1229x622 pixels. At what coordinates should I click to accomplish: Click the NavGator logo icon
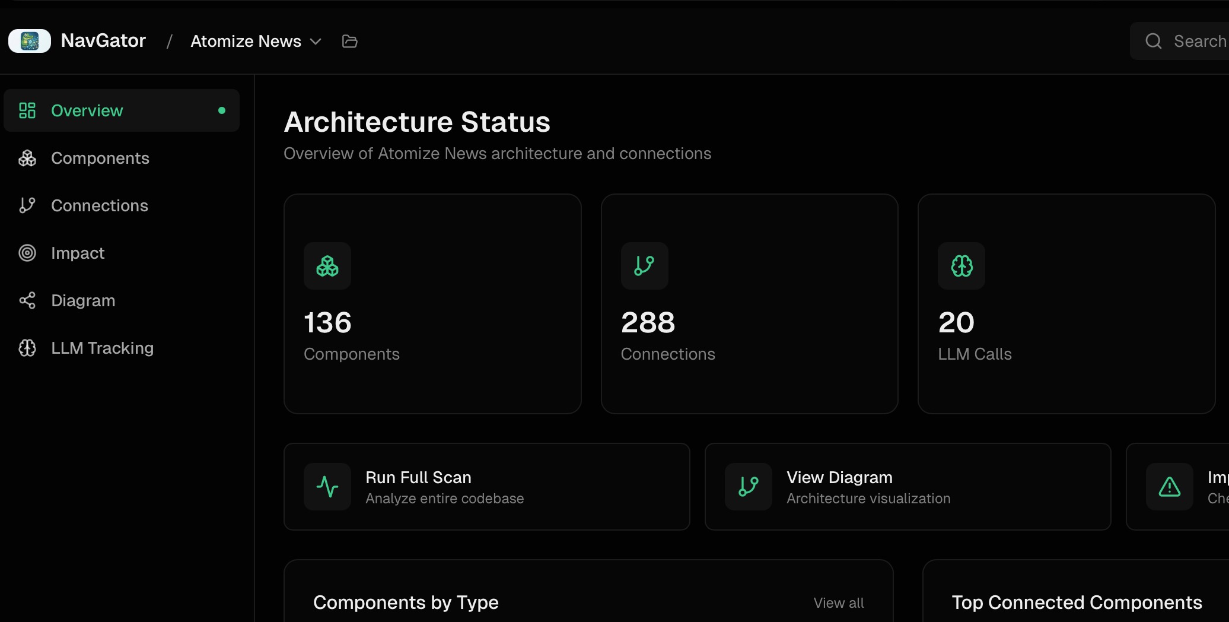tap(30, 41)
